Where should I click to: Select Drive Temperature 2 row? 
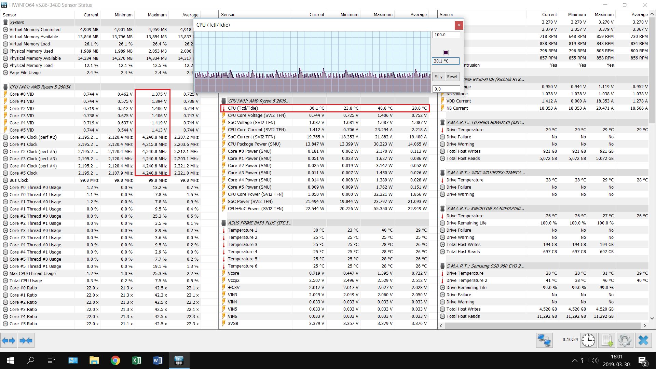click(x=544, y=281)
